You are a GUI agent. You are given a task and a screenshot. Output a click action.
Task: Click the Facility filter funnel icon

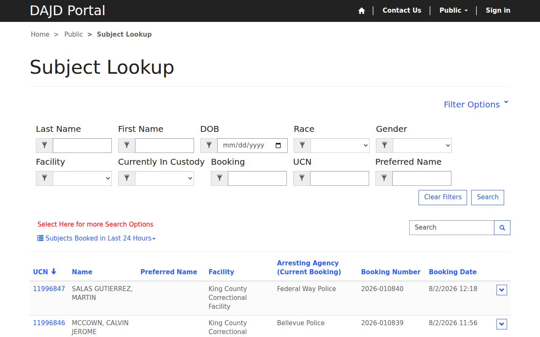pos(44,178)
